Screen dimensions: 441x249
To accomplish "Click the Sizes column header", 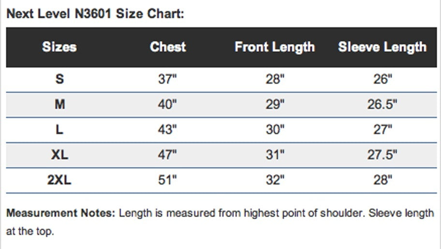I will [59, 47].
